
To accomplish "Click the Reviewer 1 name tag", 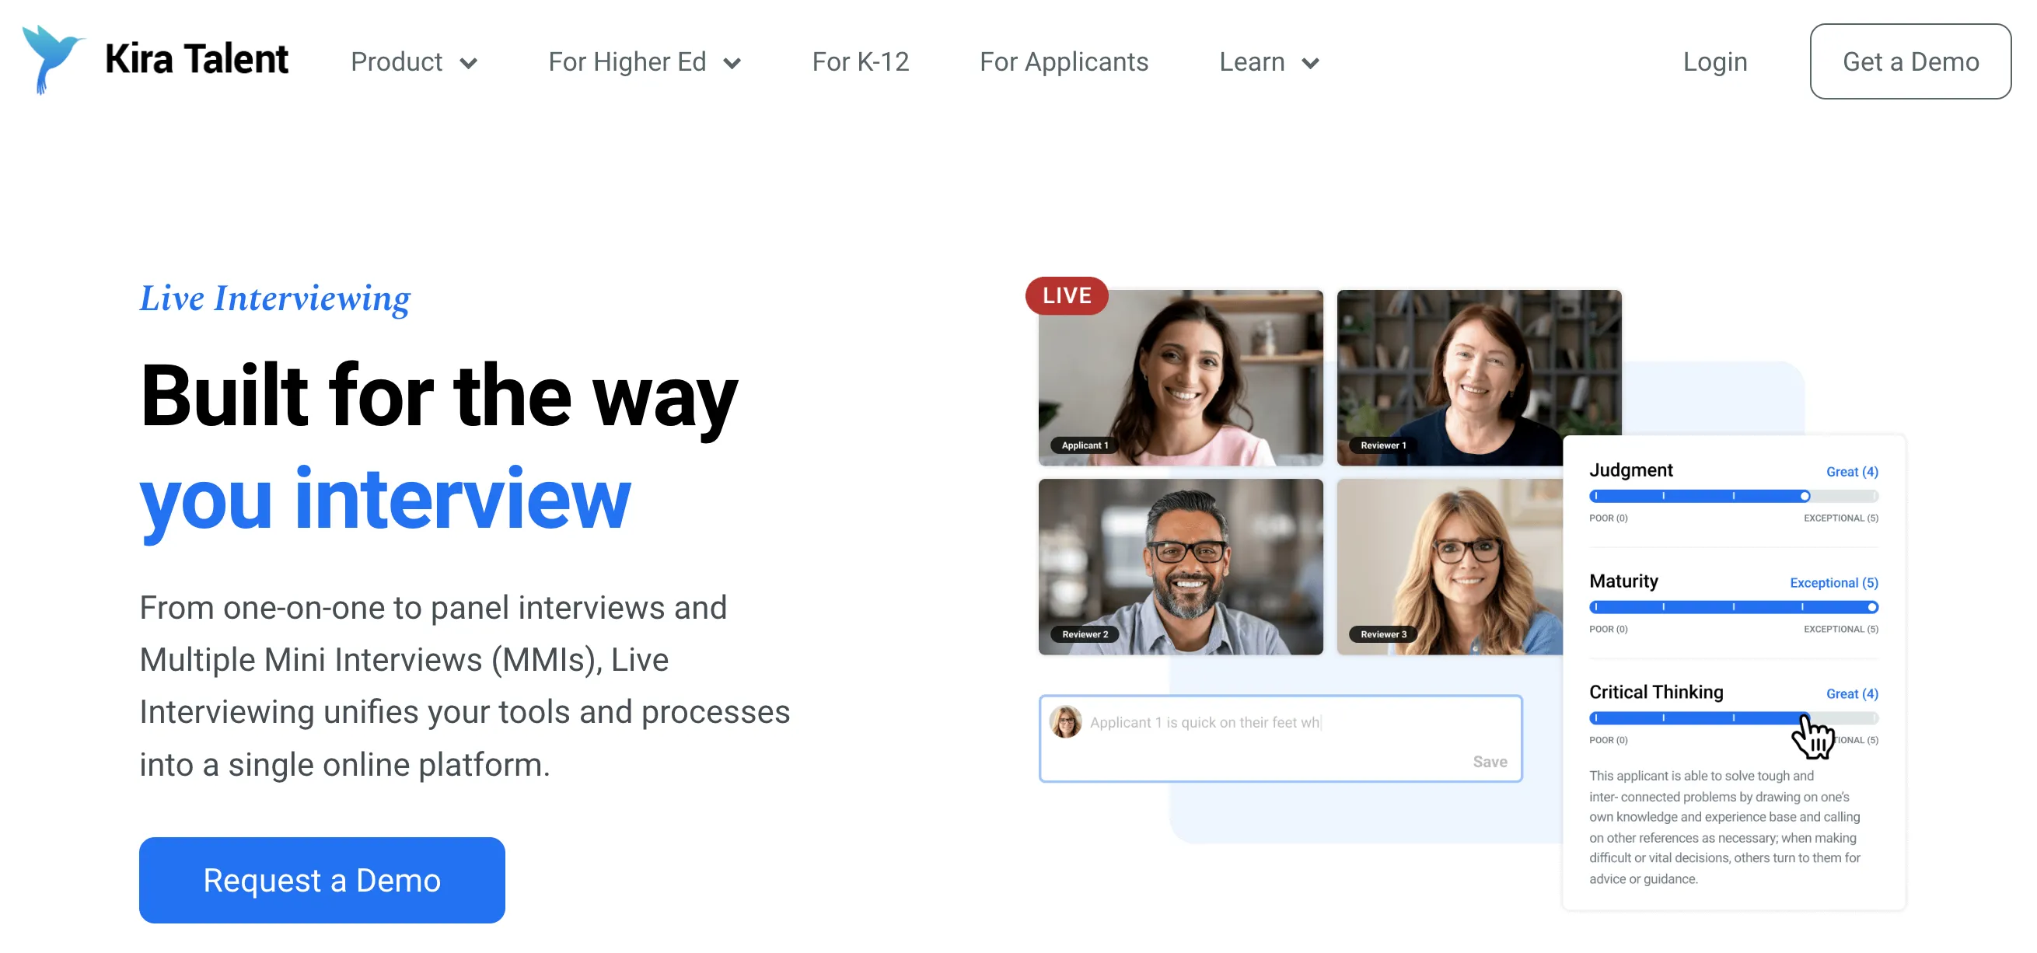I will point(1383,445).
